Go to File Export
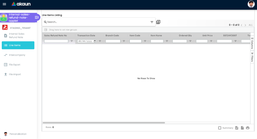Viewport: 257px width, 139px height. coord(18,64)
